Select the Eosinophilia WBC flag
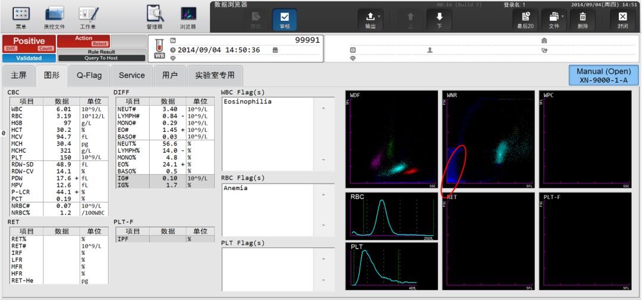 (248, 102)
